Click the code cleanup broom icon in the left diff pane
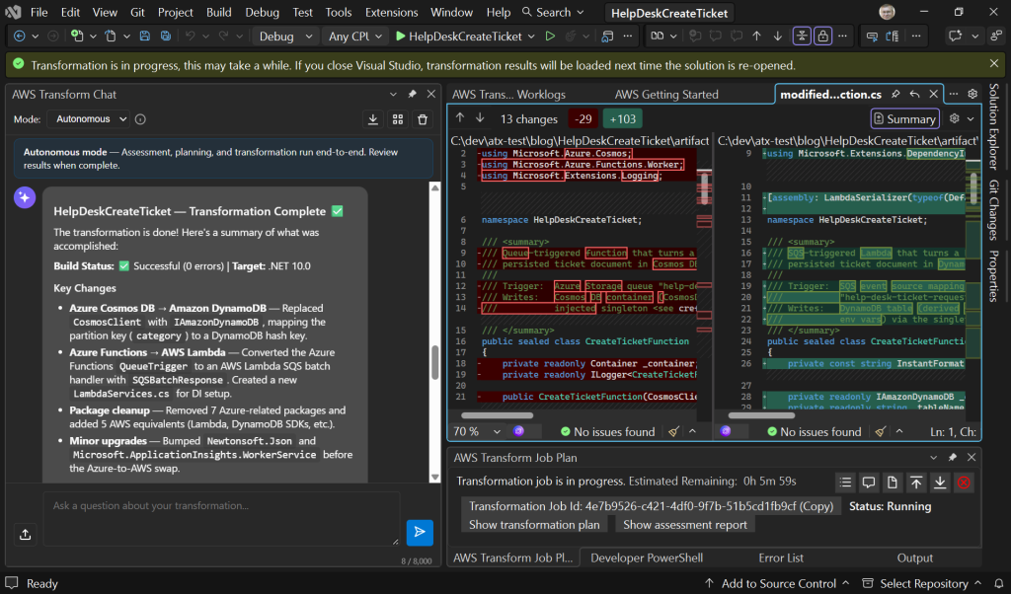 tap(673, 431)
